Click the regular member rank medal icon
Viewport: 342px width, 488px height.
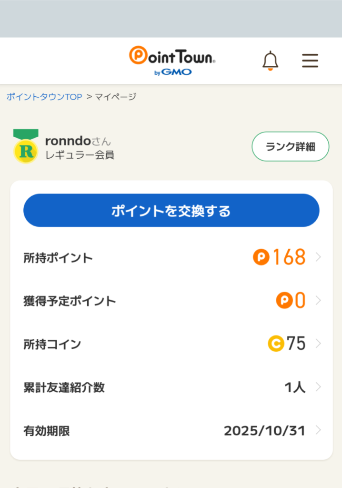tap(26, 146)
